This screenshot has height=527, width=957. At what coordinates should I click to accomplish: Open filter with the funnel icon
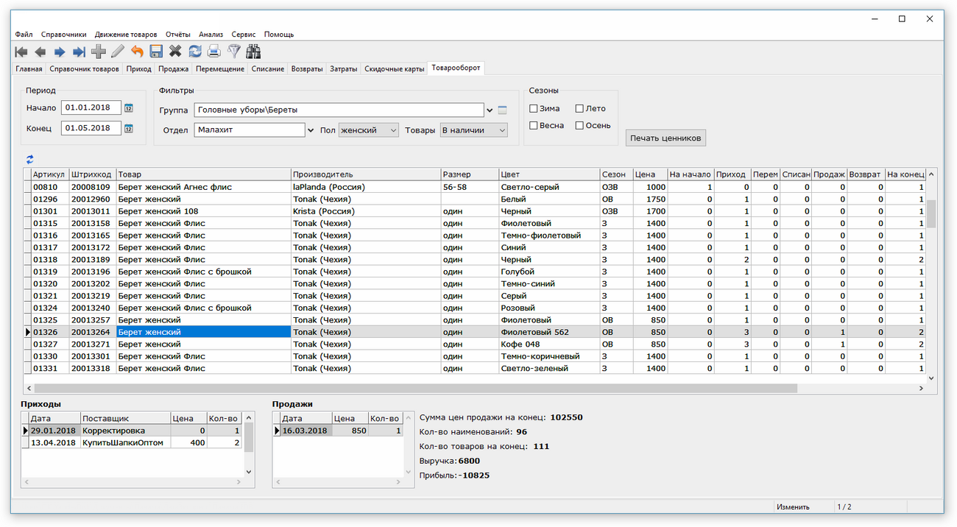(x=234, y=52)
